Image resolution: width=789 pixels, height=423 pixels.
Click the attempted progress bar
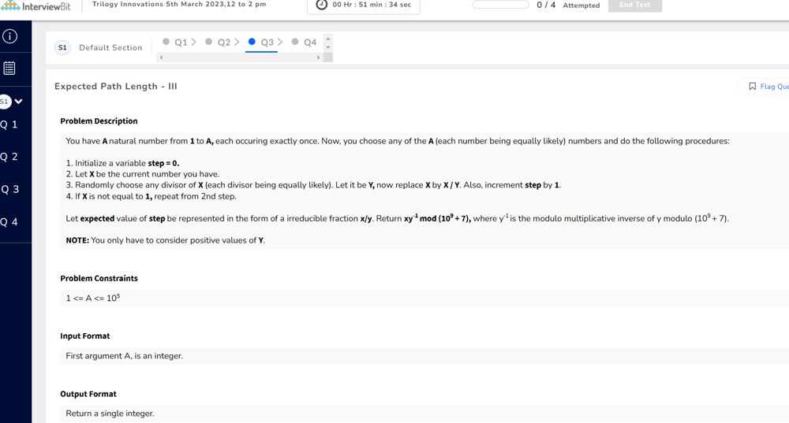coord(500,5)
